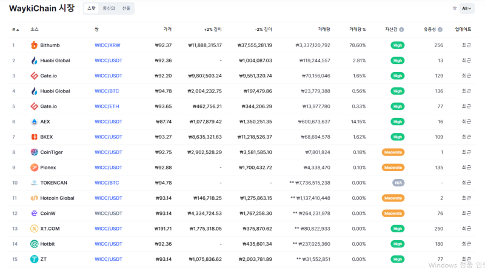The width and height of the screenshot is (485, 268).
Task: Click the CoinW exchange logo icon
Action: click(x=34, y=214)
